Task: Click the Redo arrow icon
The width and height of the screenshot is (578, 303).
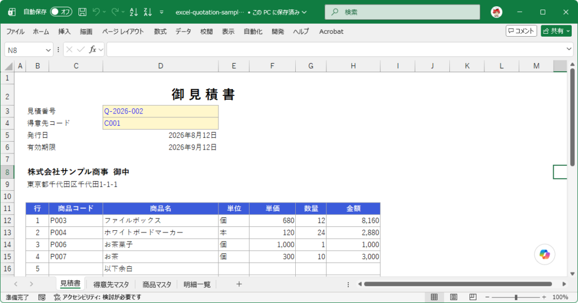Action: [x=115, y=12]
